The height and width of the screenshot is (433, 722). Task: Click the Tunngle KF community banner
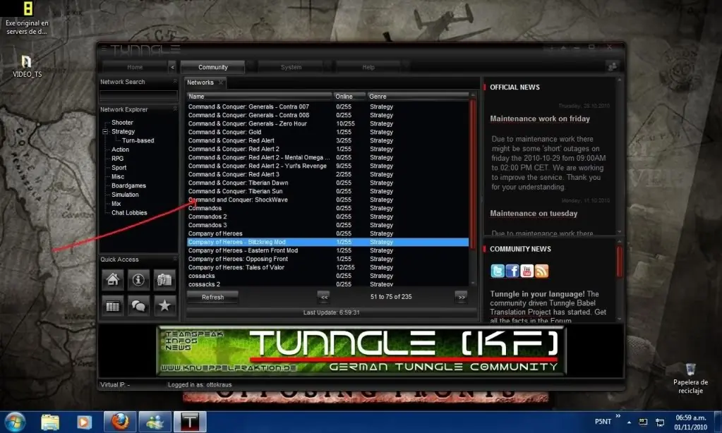tap(361, 350)
